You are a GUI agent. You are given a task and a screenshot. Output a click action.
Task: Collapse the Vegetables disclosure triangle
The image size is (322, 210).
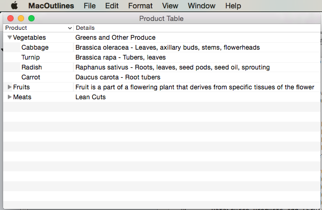[9, 37]
